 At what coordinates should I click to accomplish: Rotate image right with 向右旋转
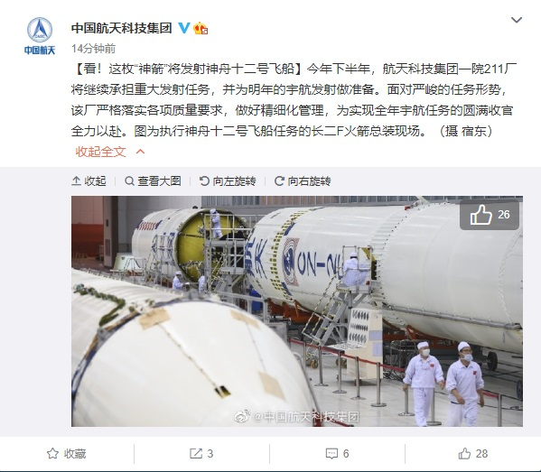pos(303,181)
